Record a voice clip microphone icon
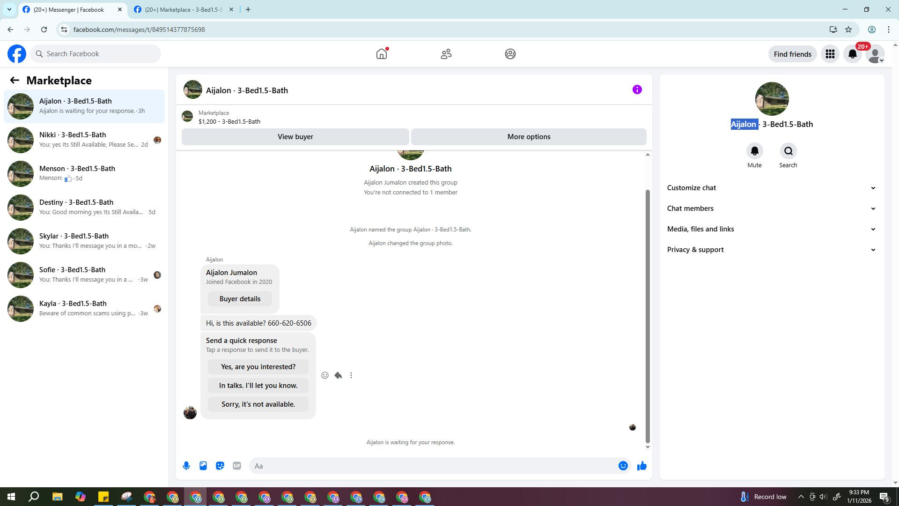The image size is (899, 506). pos(186,466)
